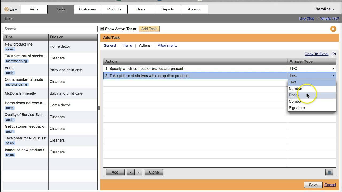This screenshot has height=192, width=342.
Task: Select action 1 Specify competitor brands row
Action: 196,69
